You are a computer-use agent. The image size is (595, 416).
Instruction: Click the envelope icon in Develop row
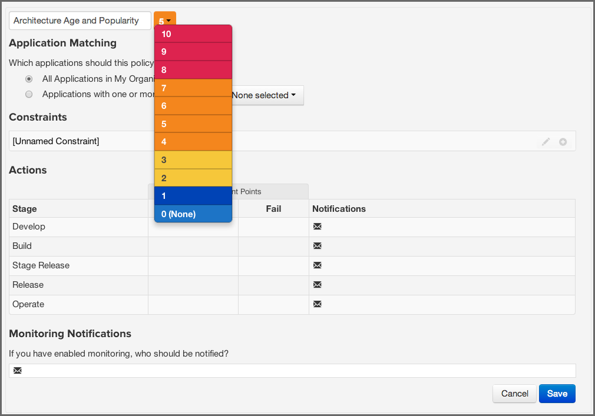pyautogui.click(x=317, y=227)
